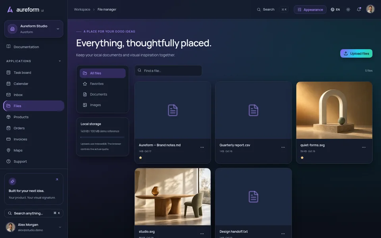Screen dimensions: 381x238
Task: Open Documentation in the sidebar
Action: (34, 47)
